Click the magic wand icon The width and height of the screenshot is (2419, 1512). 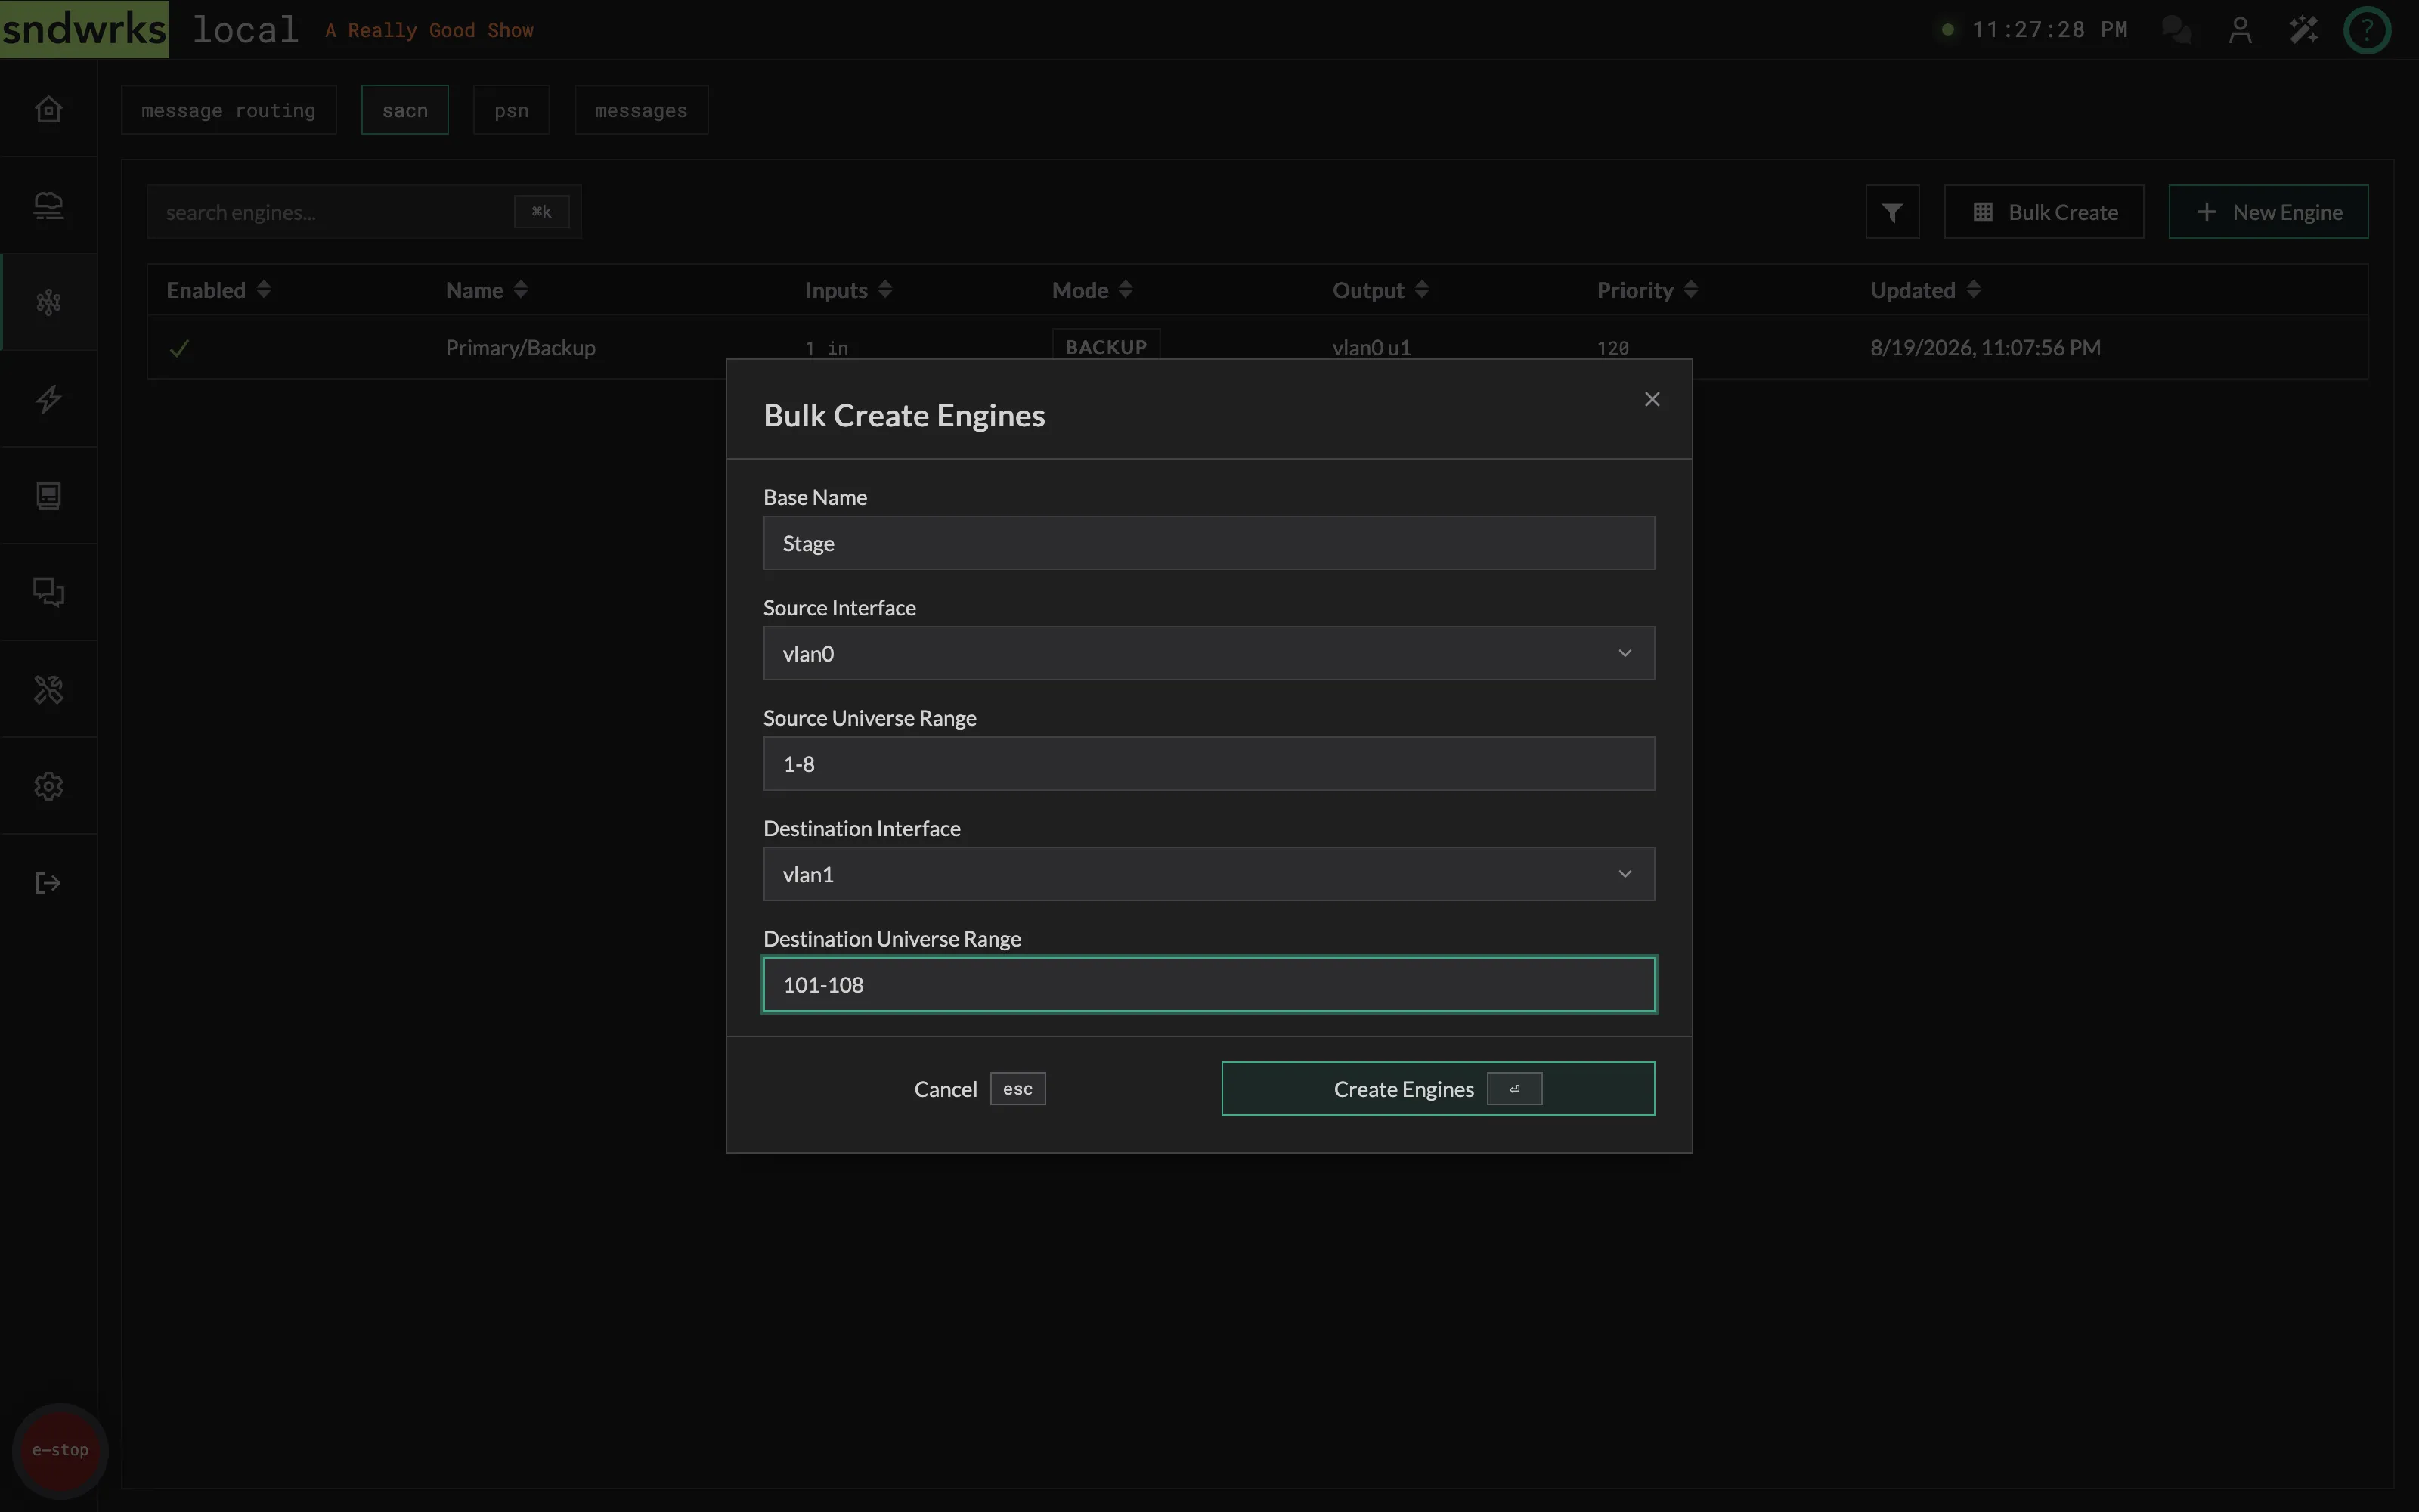click(2303, 29)
